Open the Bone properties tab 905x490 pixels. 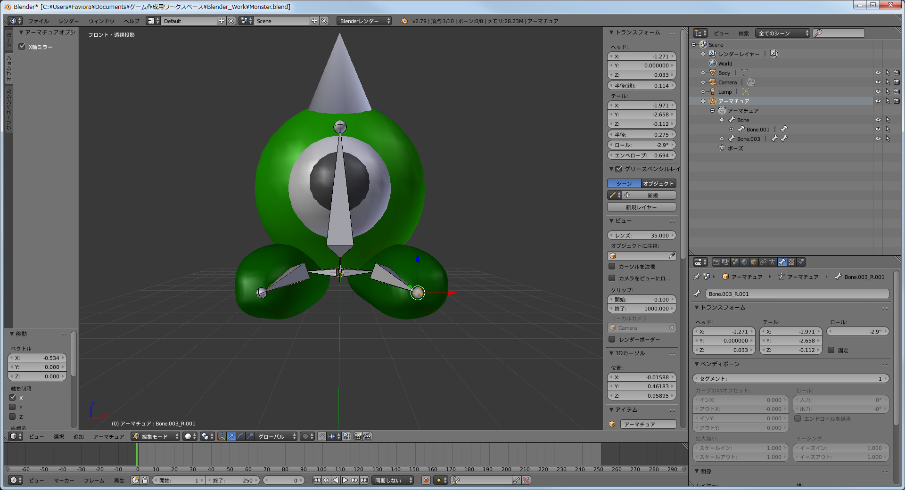(x=782, y=262)
